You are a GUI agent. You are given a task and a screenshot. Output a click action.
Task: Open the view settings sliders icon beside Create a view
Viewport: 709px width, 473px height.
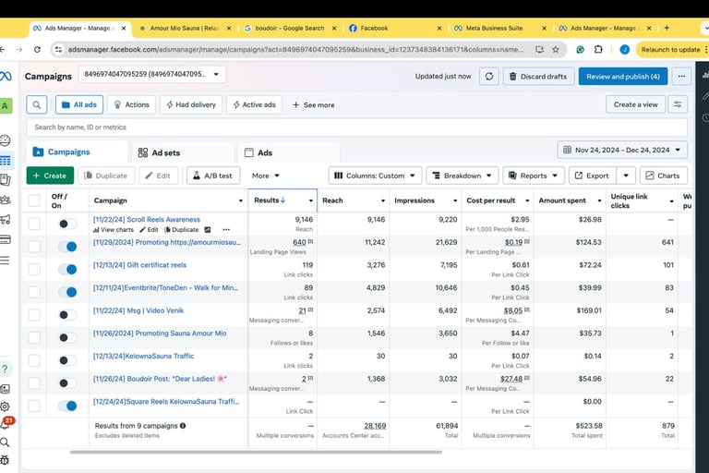[678, 104]
